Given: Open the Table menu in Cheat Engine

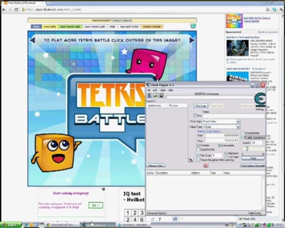Looking at the screenshot, I should point(162,90).
